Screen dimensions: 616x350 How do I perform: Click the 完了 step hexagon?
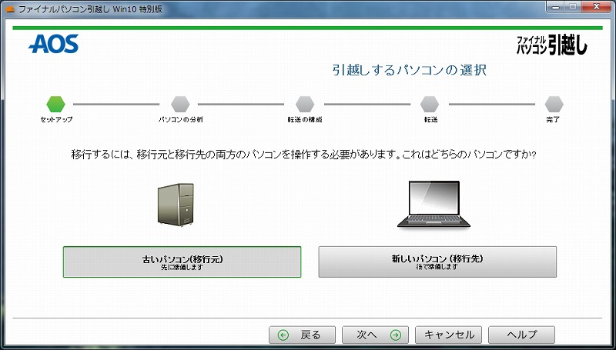point(554,104)
